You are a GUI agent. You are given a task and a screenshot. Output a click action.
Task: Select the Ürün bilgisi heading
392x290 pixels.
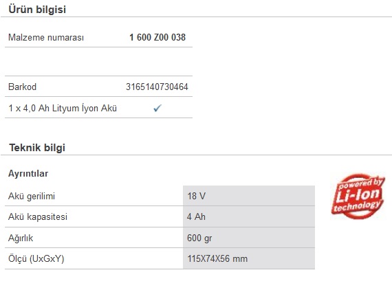click(x=37, y=10)
